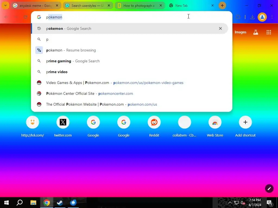This screenshot has width=278, height=208.
Task: Show hidden tray icons chevron
Action: (x=230, y=203)
